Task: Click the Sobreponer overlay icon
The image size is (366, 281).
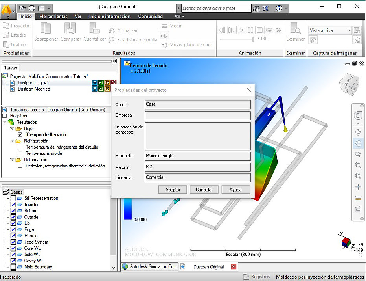Action: pyautogui.click(x=46, y=32)
